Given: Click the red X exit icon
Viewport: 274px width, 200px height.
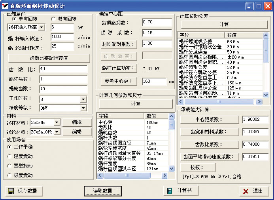Looking at the screenshot, I should coord(246,191).
